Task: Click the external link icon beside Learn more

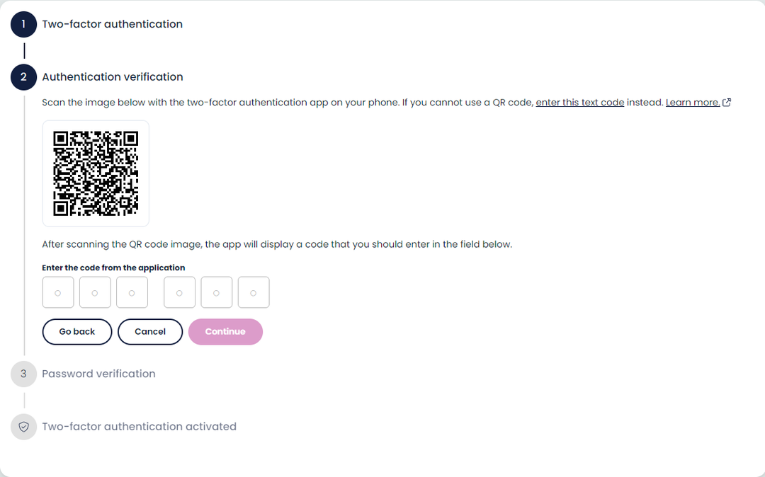Action: click(727, 103)
